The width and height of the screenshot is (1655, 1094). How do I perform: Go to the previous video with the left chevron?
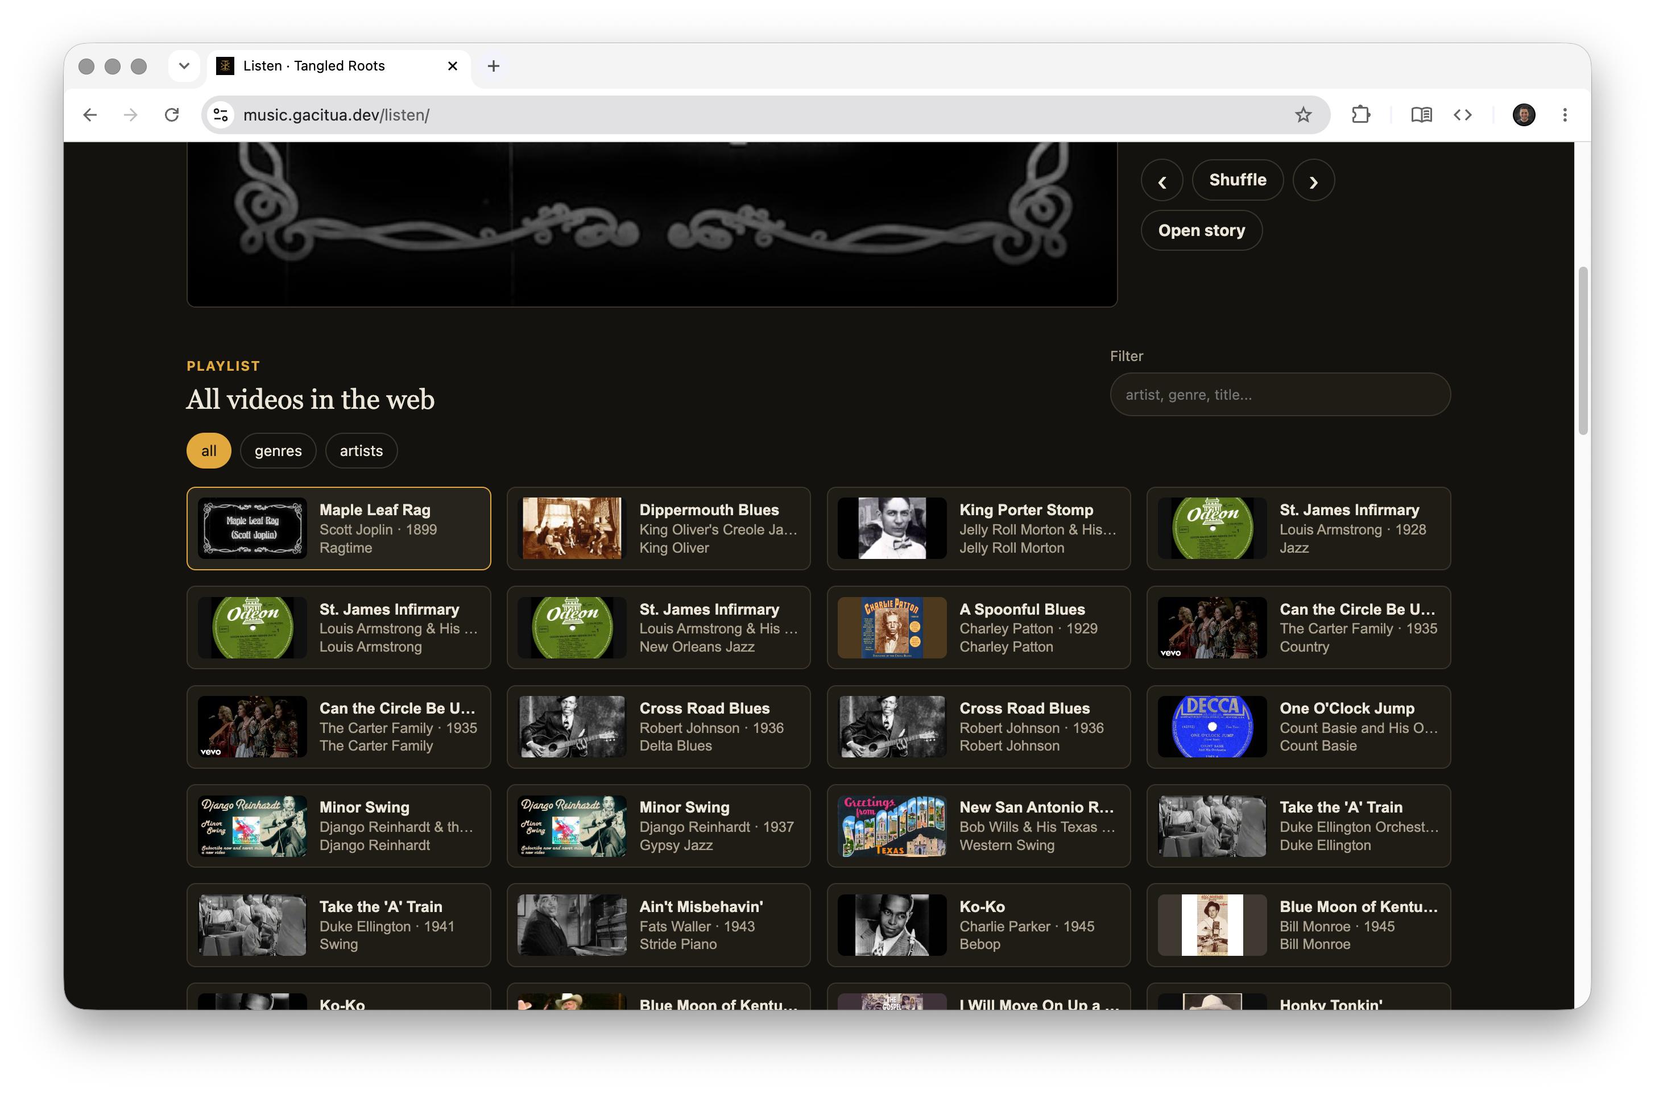pyautogui.click(x=1162, y=181)
